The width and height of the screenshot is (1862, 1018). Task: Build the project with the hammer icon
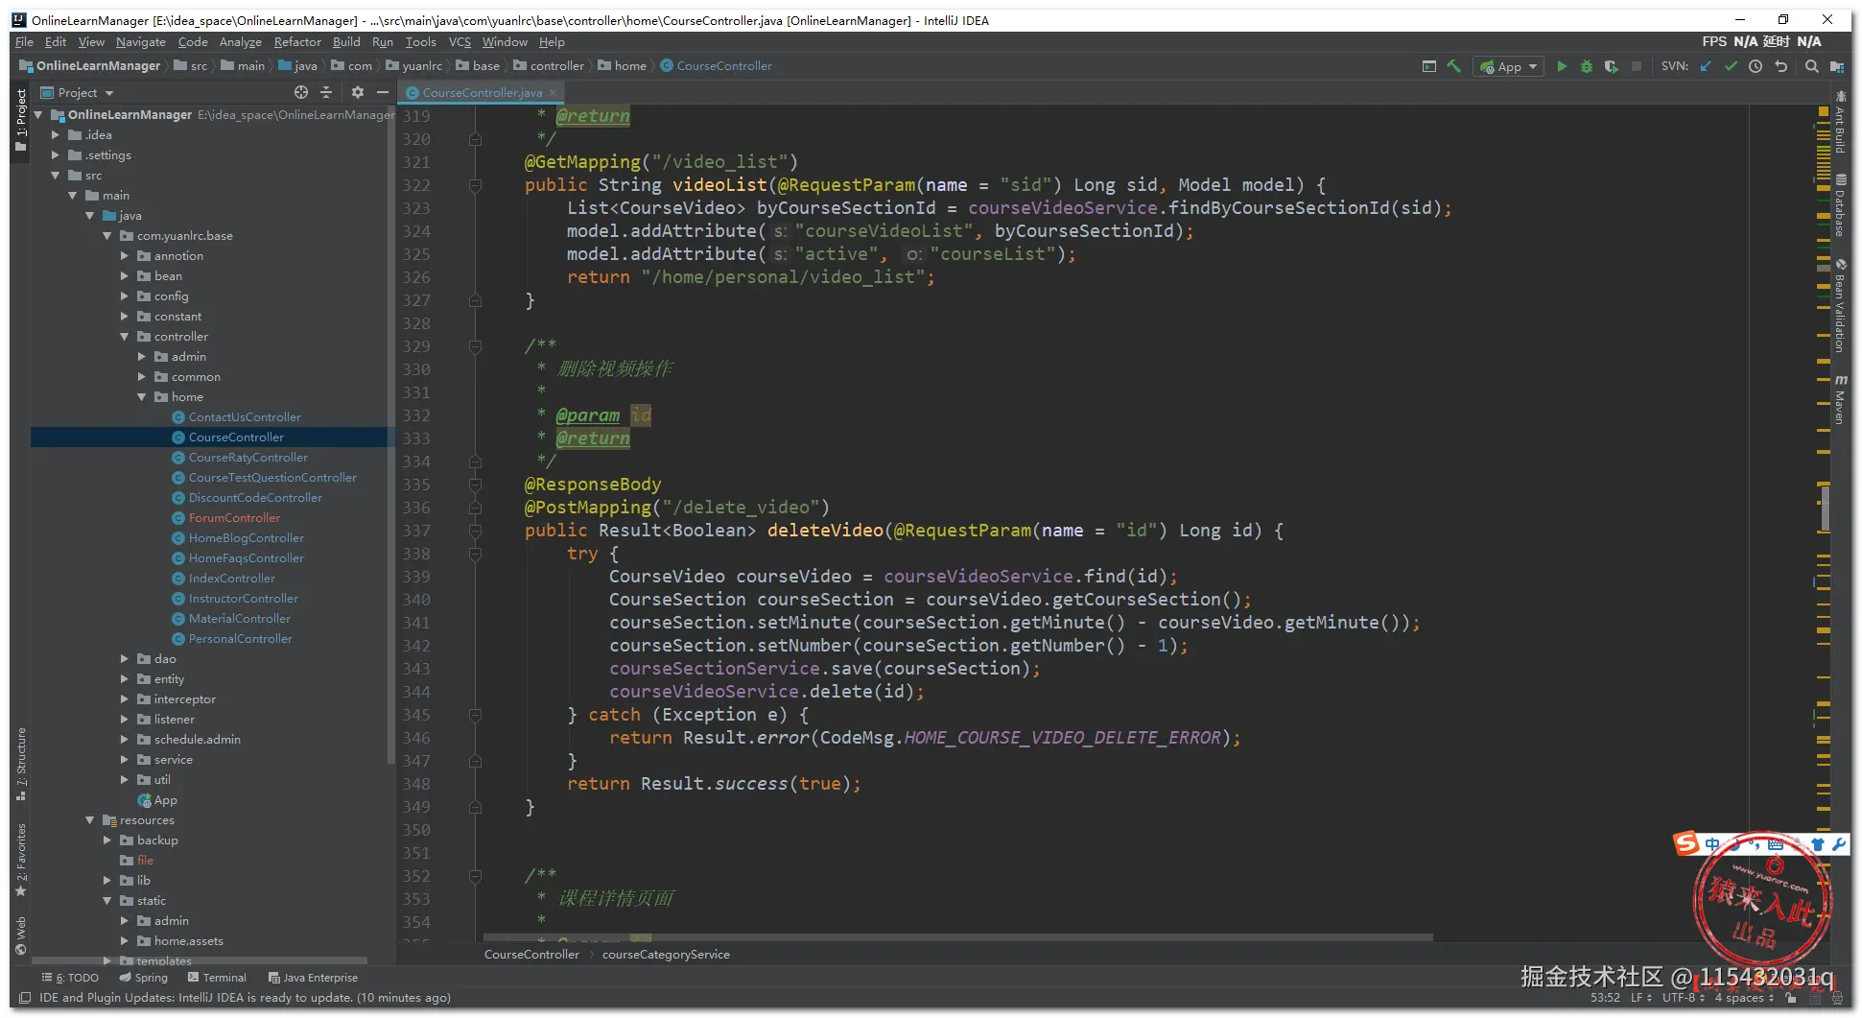click(x=1454, y=66)
